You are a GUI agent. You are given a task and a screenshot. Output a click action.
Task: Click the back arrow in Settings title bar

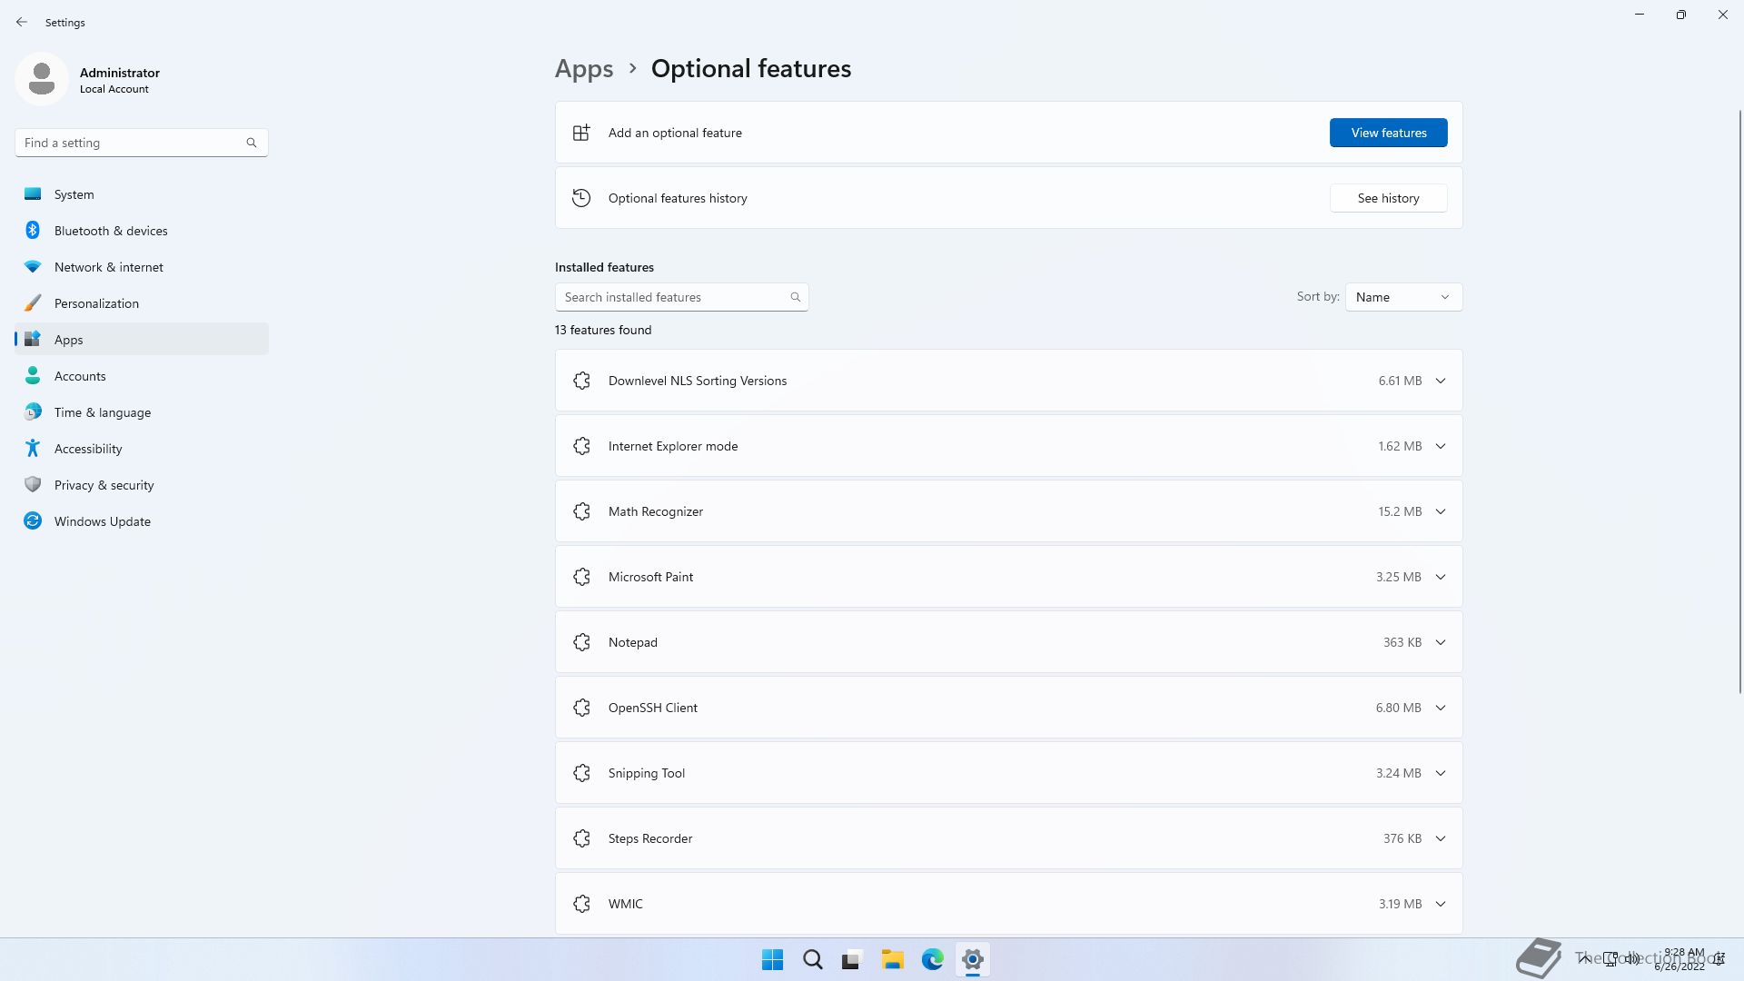pyautogui.click(x=22, y=22)
